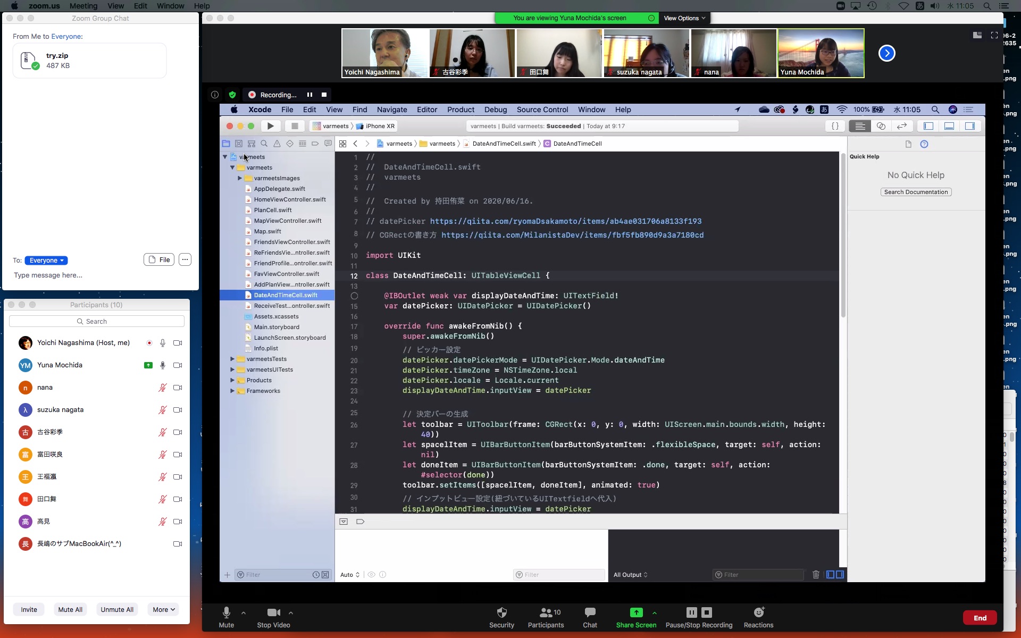Open Chat panel from the Zoom toolbar
Viewport: 1021px width, 638px height.
[x=590, y=612]
